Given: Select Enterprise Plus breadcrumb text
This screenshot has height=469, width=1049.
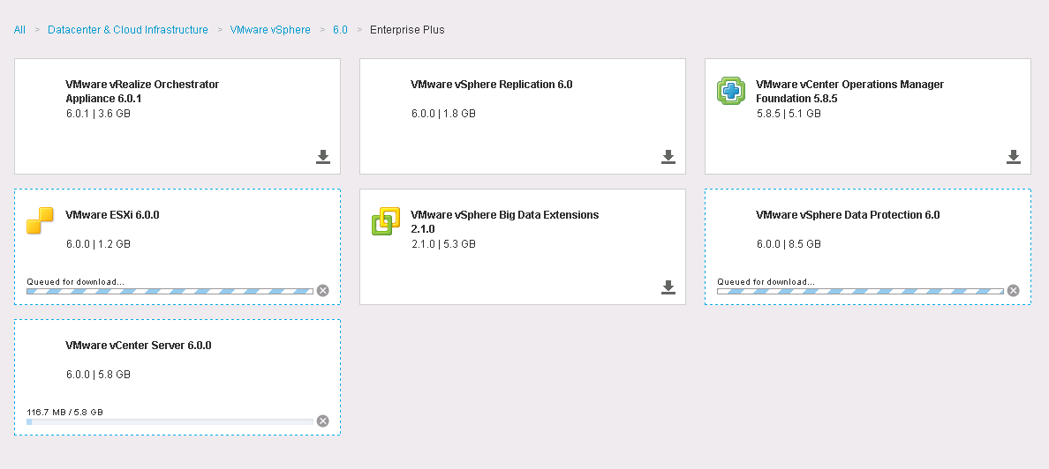Looking at the screenshot, I should coord(407,29).
